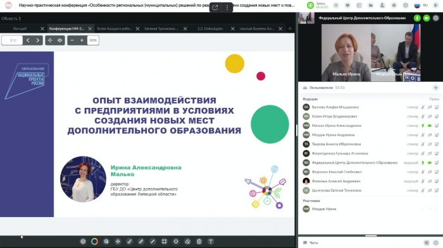
Task: Switch to Конференция НМ-2 tab
Action: pos(66,28)
